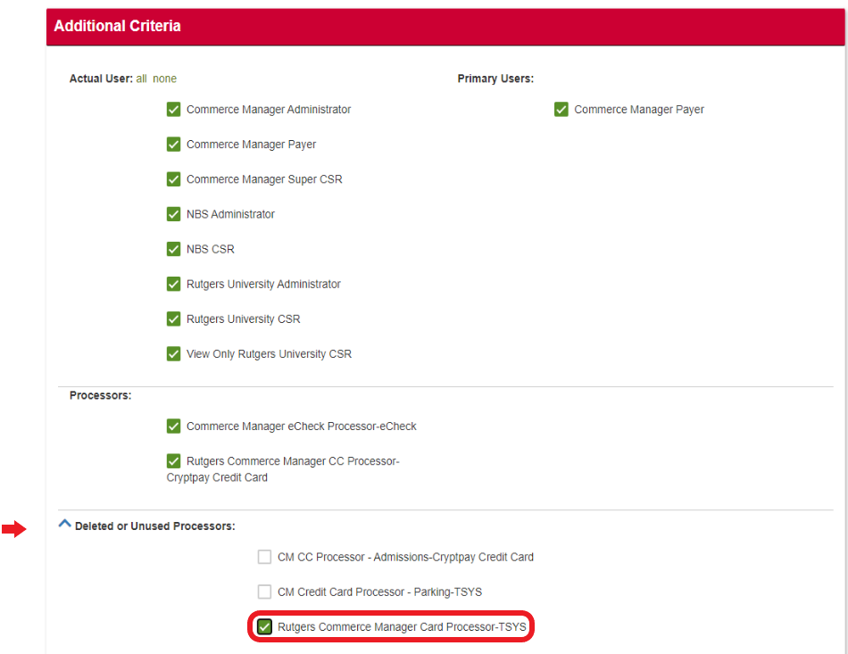Uncheck the NBS CSR checkbox

(x=174, y=249)
